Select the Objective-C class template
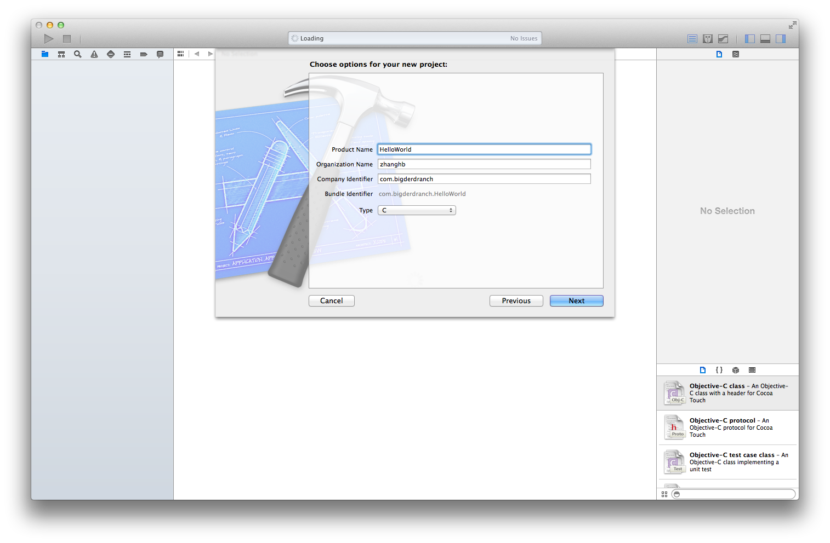This screenshot has height=543, width=830. tap(727, 393)
